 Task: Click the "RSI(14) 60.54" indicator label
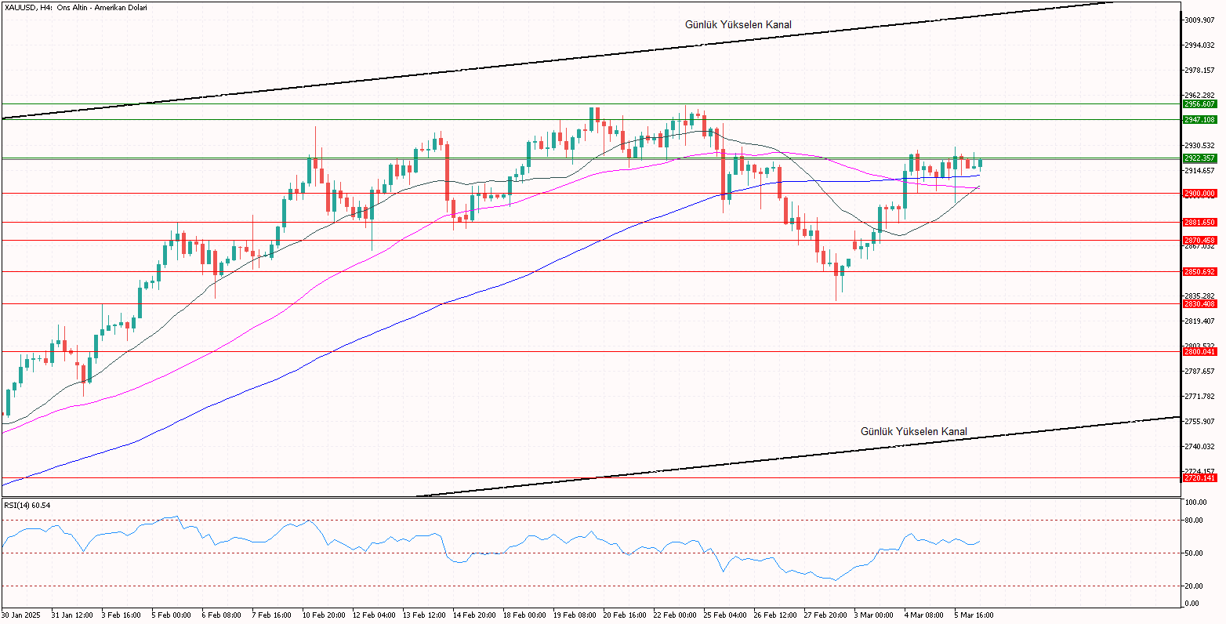coord(27,506)
